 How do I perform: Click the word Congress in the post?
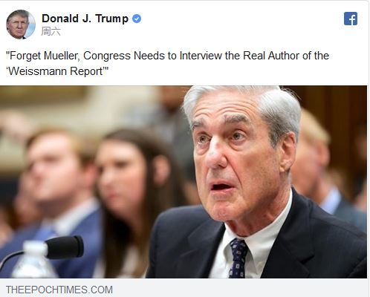(x=107, y=56)
